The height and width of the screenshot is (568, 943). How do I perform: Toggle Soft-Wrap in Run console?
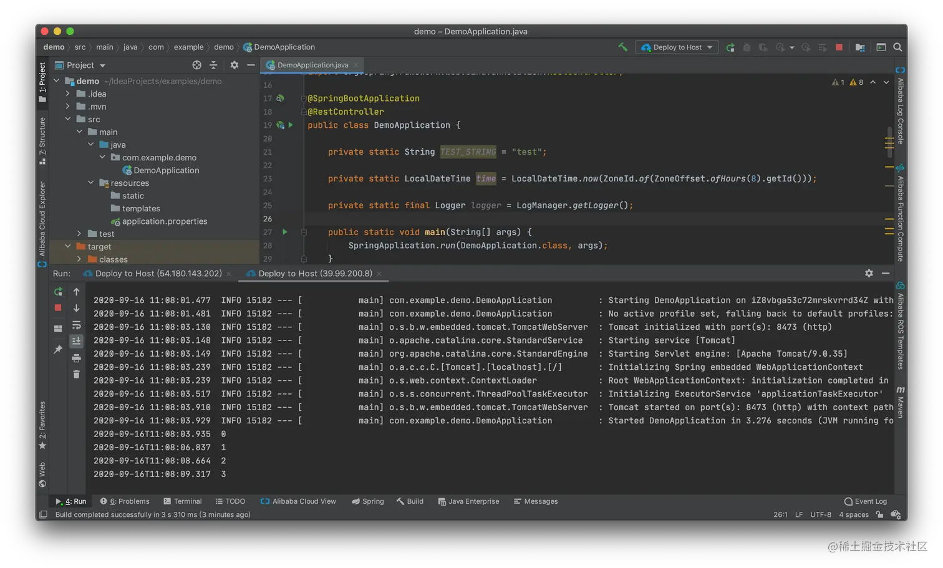tap(76, 325)
